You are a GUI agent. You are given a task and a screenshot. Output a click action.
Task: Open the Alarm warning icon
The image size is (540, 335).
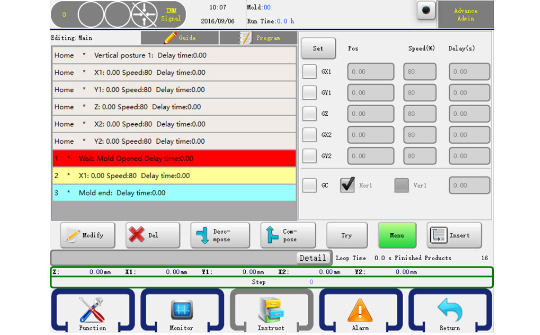point(360,310)
